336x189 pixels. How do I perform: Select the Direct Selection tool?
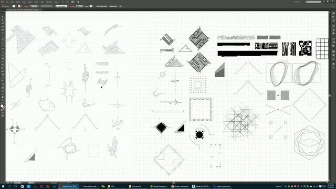pos(3,17)
